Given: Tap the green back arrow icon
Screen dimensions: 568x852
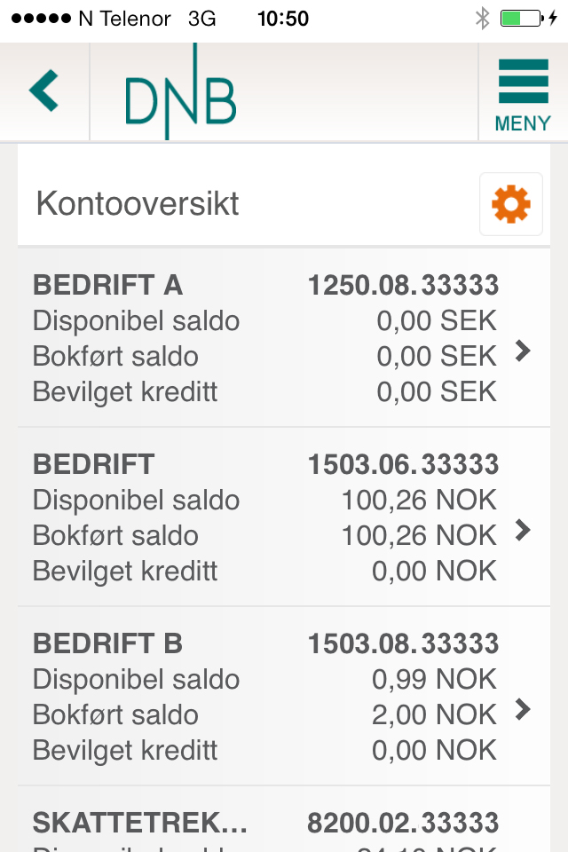Looking at the screenshot, I should tap(44, 91).
